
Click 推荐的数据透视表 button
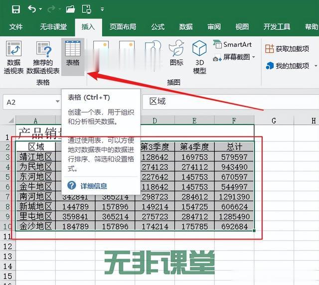pos(43,57)
